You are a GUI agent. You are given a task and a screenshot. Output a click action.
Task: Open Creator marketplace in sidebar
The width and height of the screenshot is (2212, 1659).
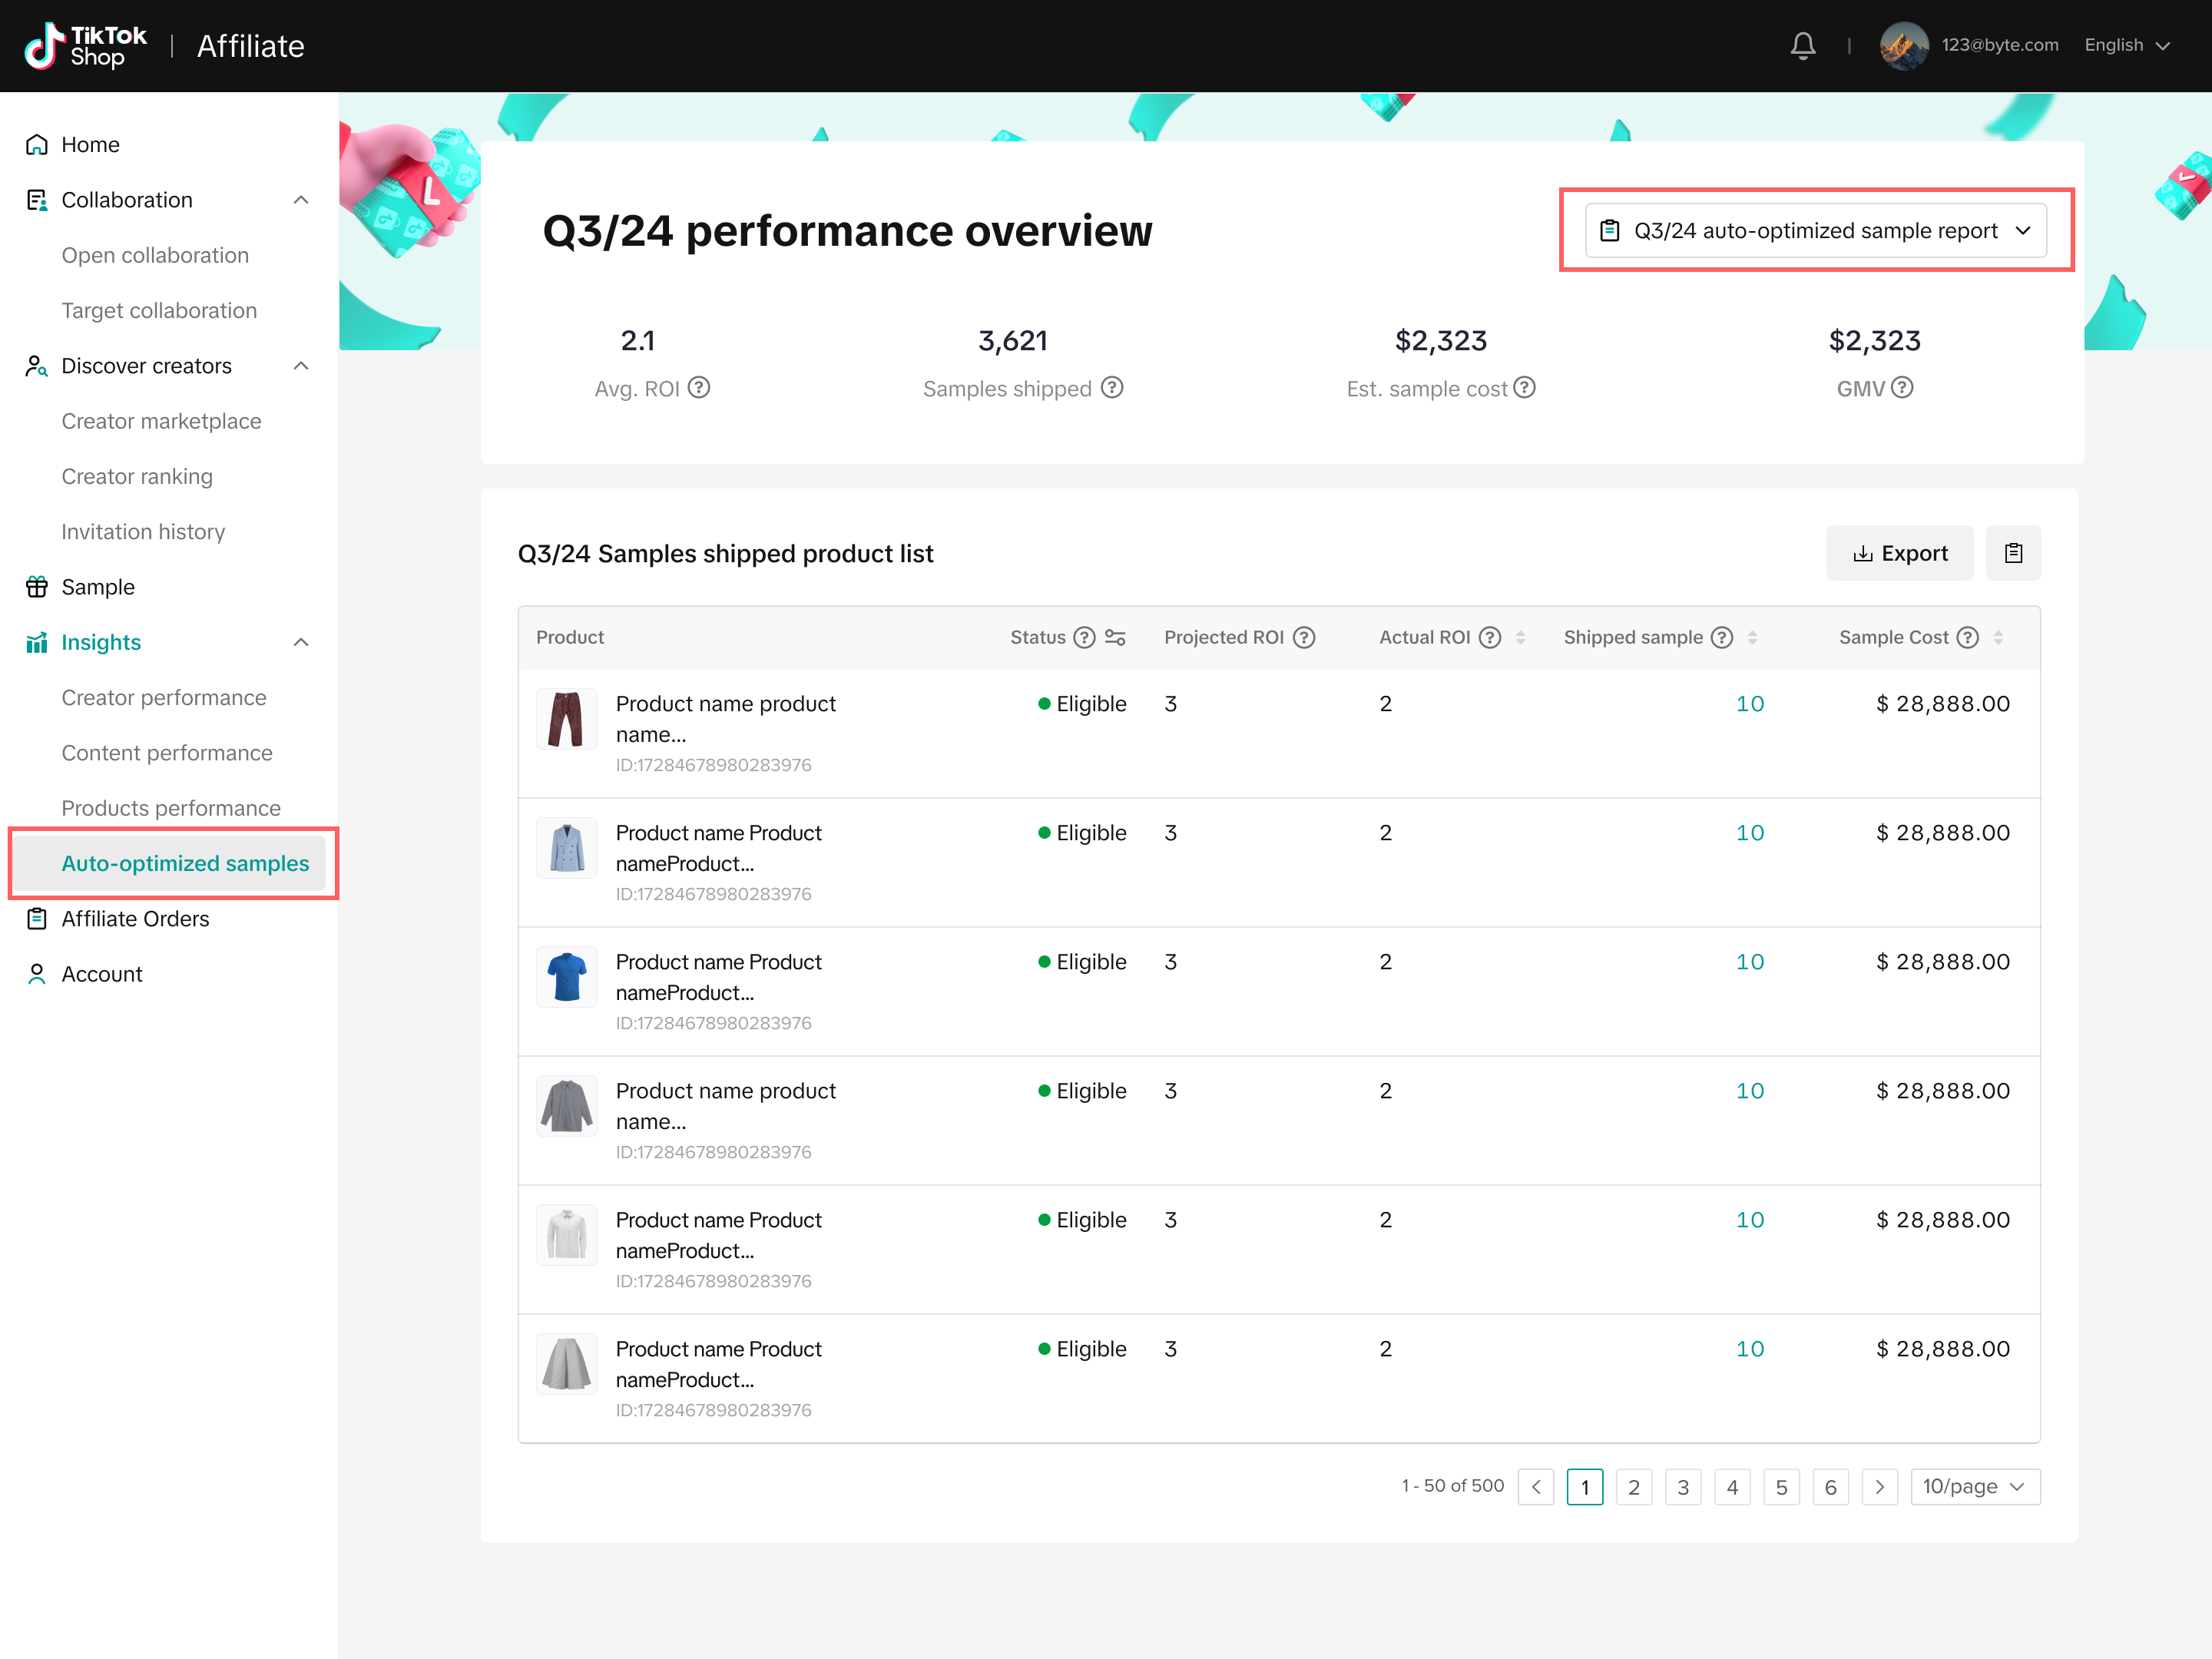pyautogui.click(x=161, y=421)
